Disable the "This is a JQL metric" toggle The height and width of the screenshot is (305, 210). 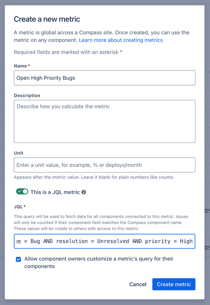22,191
